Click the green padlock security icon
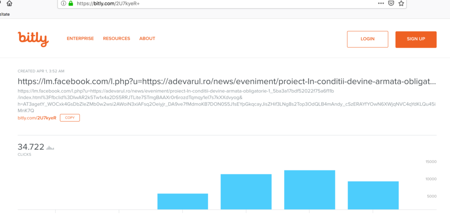 (x=71, y=4)
